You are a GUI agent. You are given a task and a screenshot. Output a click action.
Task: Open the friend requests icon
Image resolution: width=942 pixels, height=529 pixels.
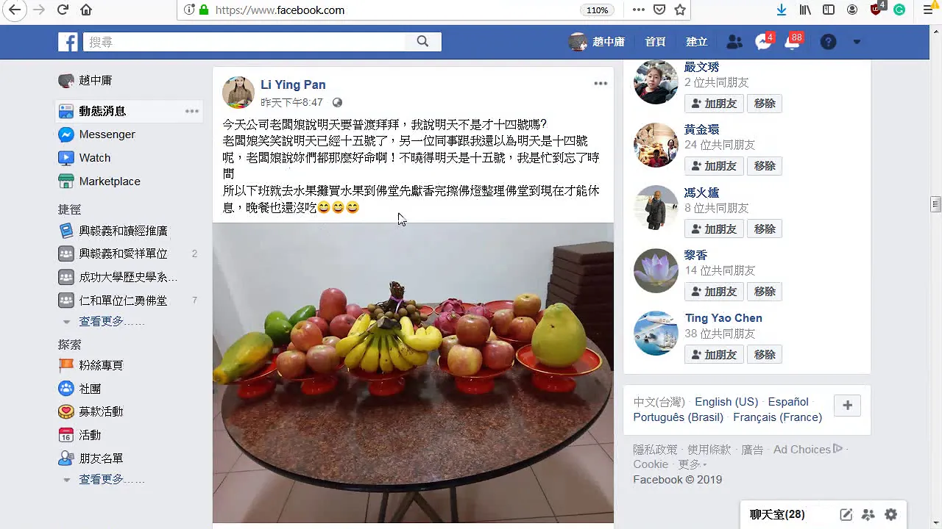(x=734, y=42)
